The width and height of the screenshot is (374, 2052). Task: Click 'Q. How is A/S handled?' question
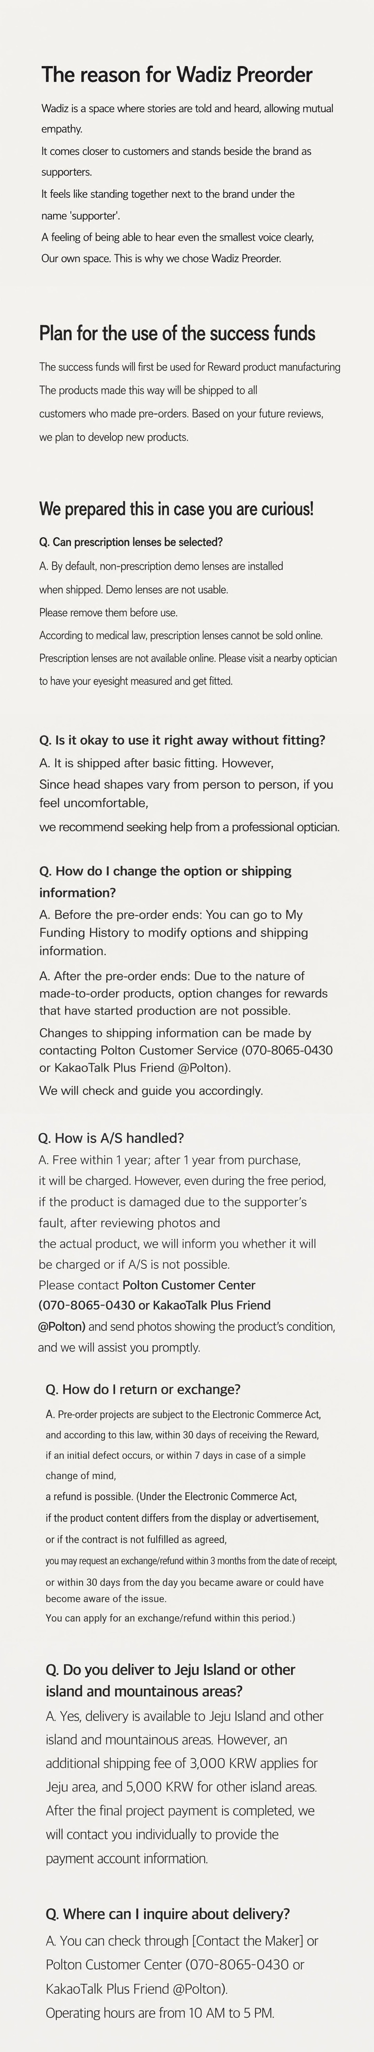[x=110, y=1138]
